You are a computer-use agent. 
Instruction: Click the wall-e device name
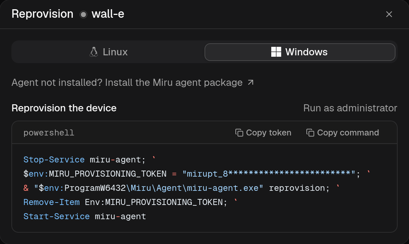(x=108, y=14)
